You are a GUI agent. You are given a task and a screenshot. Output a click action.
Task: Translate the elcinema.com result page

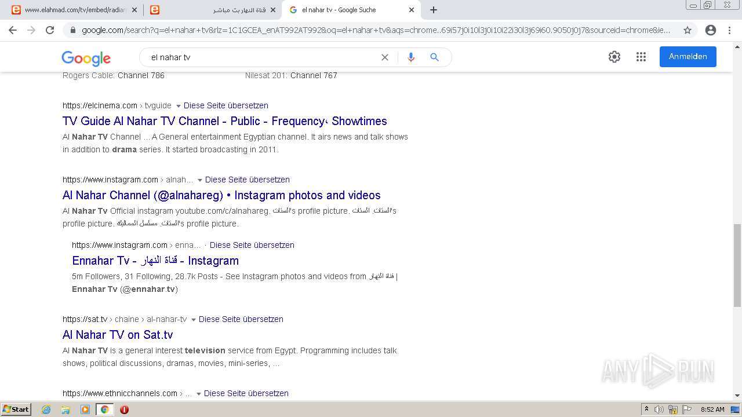point(226,105)
